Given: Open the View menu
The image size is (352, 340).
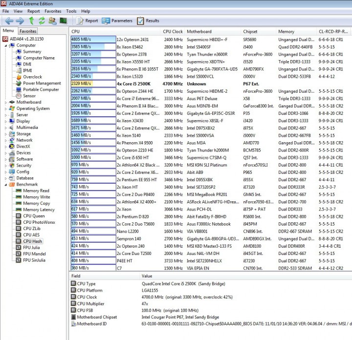Looking at the screenshot, I should point(18,11).
